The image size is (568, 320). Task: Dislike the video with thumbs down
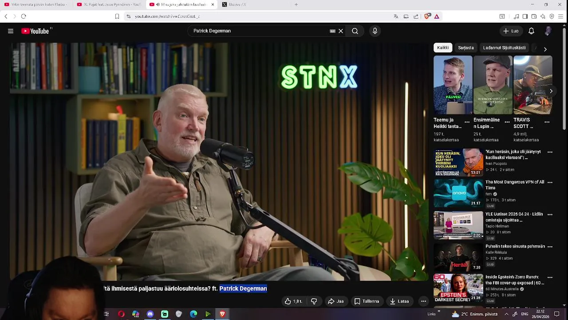point(314,301)
